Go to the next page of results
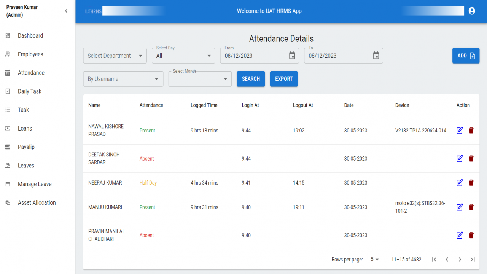487x274 pixels. coord(460,260)
